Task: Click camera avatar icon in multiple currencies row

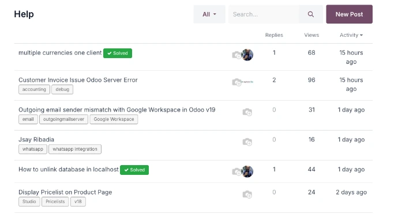Action: pos(236,55)
